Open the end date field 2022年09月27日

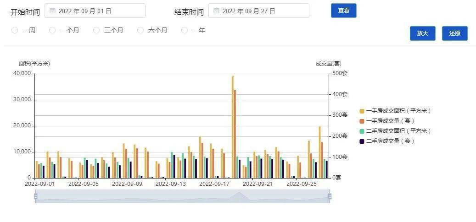pyautogui.click(x=259, y=11)
